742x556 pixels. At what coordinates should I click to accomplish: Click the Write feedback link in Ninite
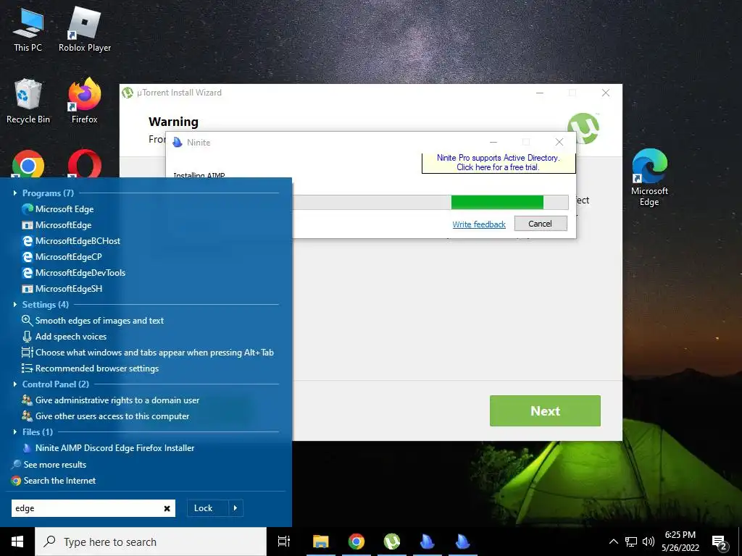click(x=479, y=224)
